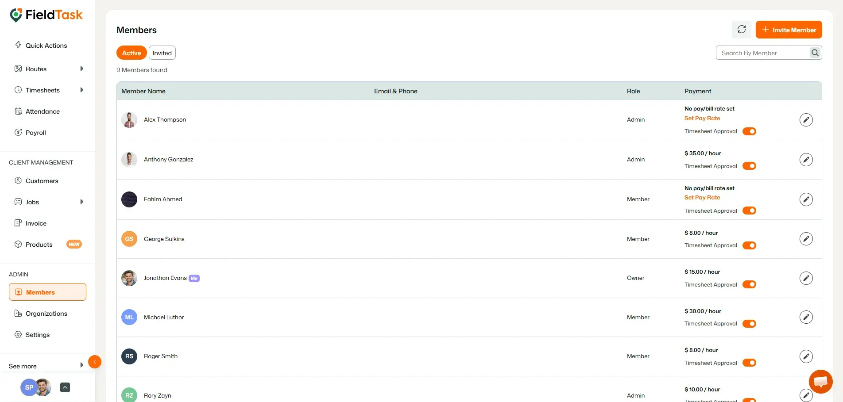This screenshot has width=843, height=402.
Task: Click Rory Zayn name
Action: pos(158,395)
